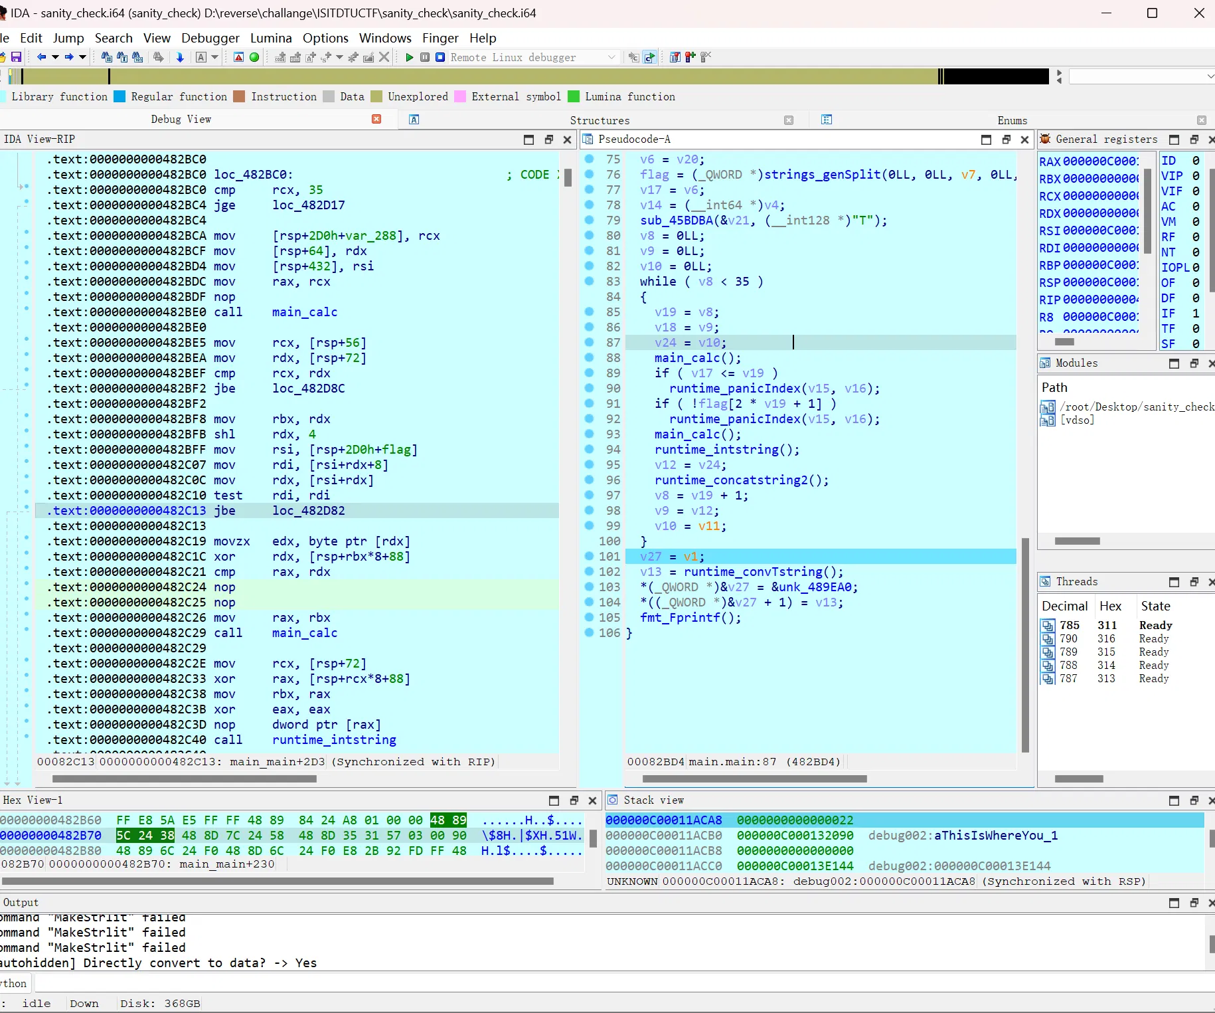Click the Library function color swatch
The width and height of the screenshot is (1215, 1013).
(x=1, y=96)
